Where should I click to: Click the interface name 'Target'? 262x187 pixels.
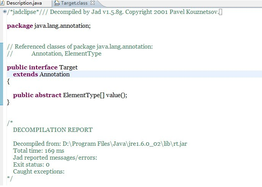point(68,67)
